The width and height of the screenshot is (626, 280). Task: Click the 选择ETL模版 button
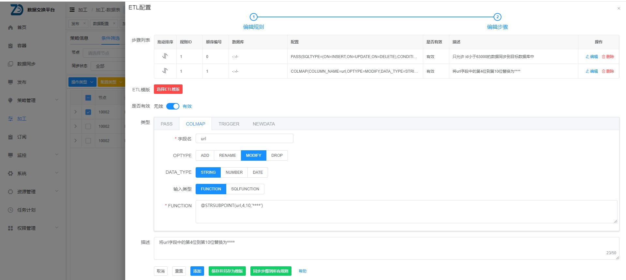168,89
